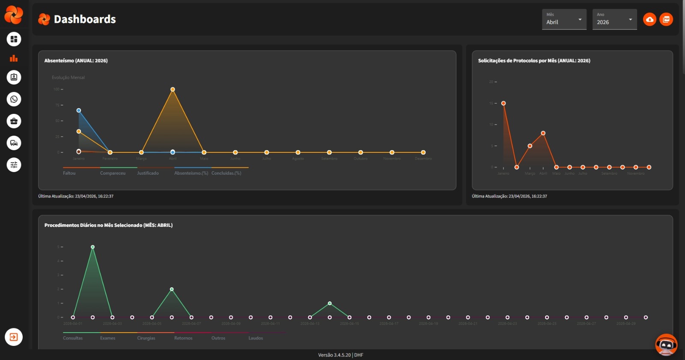Select the orange bar chart sidebar icon
This screenshot has width=685, height=360.
tap(14, 58)
